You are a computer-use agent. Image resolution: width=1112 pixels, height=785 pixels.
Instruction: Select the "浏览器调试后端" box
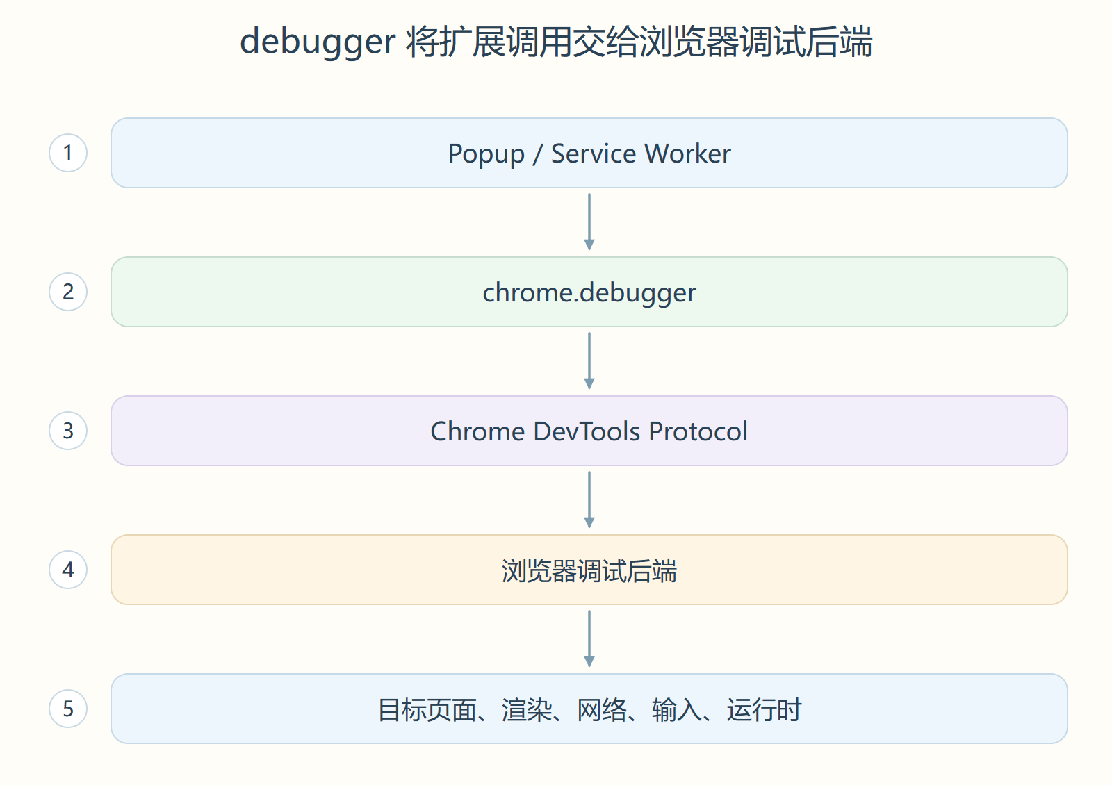tap(589, 570)
